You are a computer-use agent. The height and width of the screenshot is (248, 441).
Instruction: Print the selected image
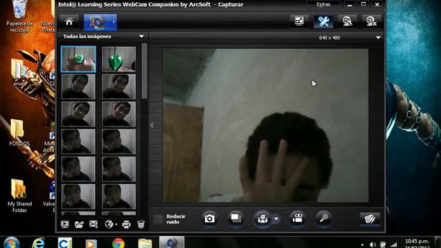click(x=126, y=224)
